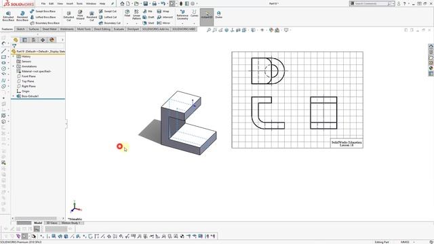Image resolution: width=434 pixels, height=244 pixels.
Task: Switch to the Sketch tab
Action: point(20,29)
